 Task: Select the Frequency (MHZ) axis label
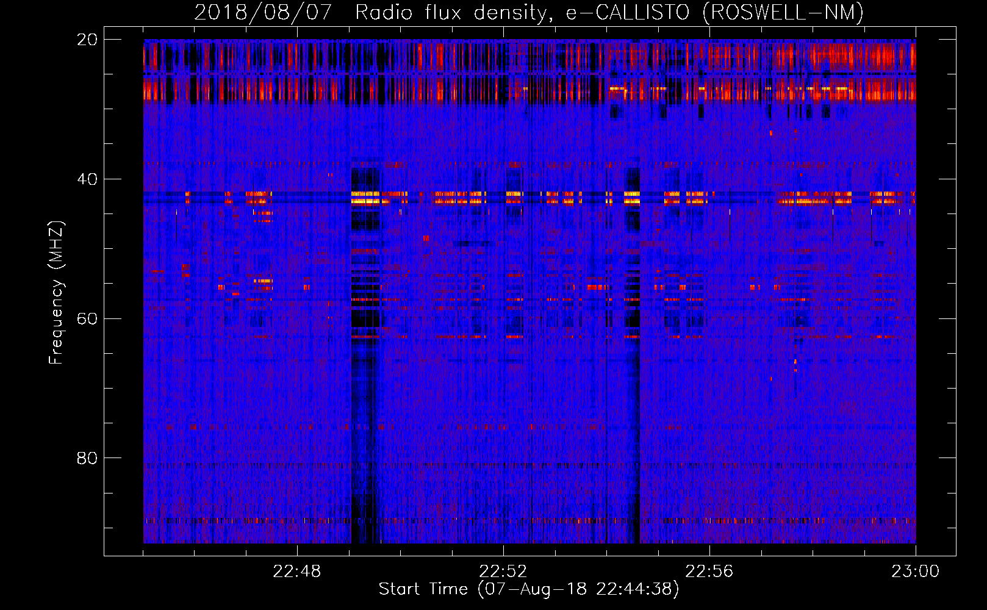point(56,293)
